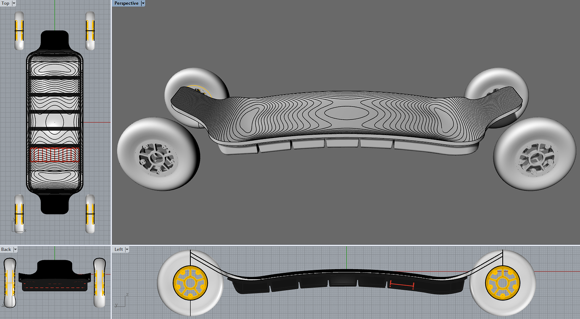Activate the Left viewport title label

[119, 249]
